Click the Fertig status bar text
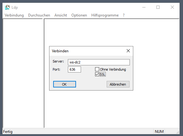Image resolution: width=183 pixels, height=136 pixels. click(8, 132)
